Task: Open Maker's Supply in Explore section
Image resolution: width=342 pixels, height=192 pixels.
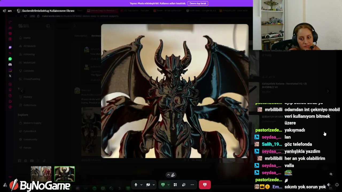Action: pos(32,123)
